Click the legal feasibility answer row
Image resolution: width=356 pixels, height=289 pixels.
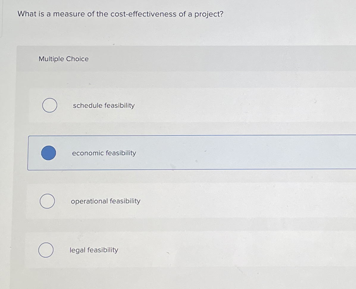pos(178,250)
